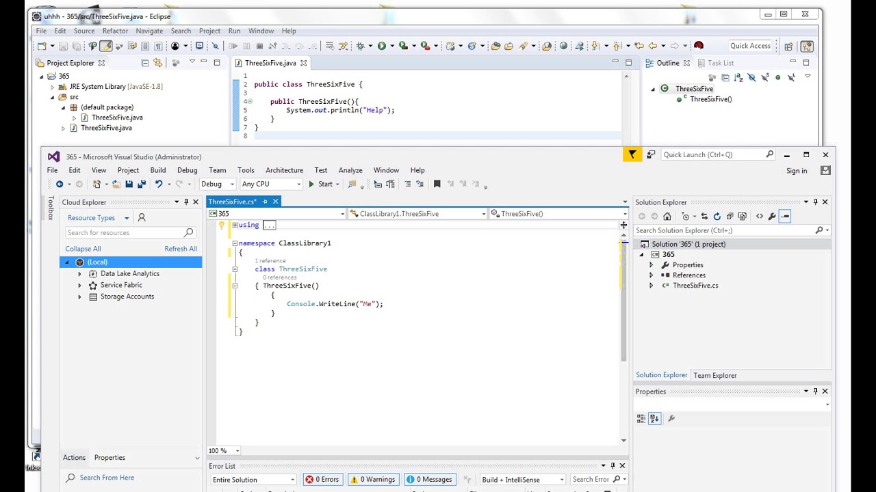Toggle the Messages filter in Error List
876x492 pixels.
430,480
